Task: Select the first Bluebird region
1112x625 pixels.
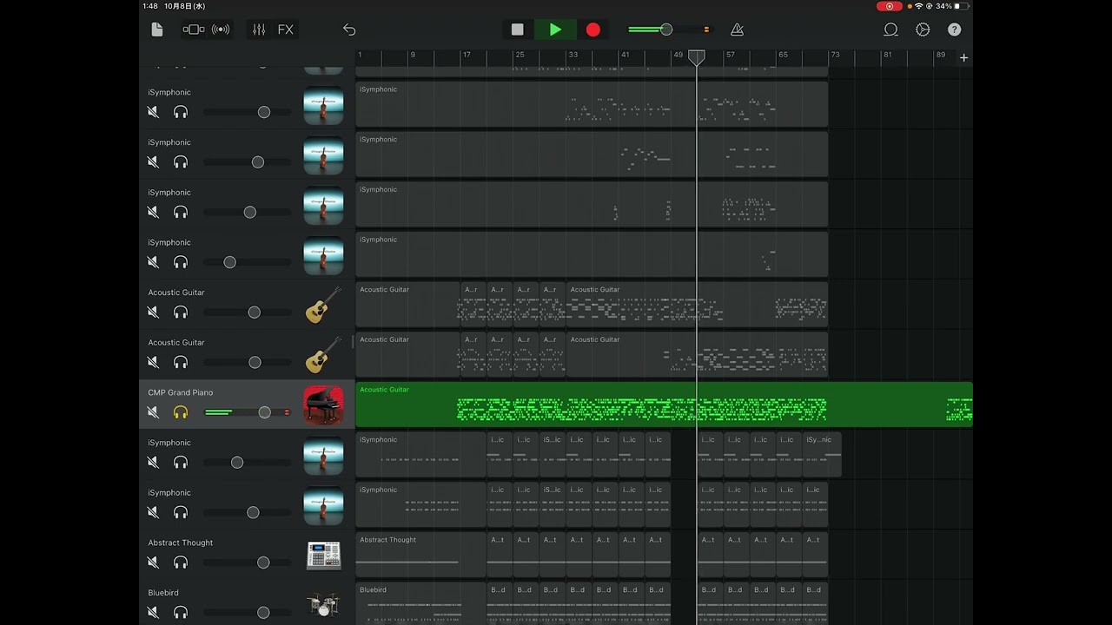Action: 420,603
